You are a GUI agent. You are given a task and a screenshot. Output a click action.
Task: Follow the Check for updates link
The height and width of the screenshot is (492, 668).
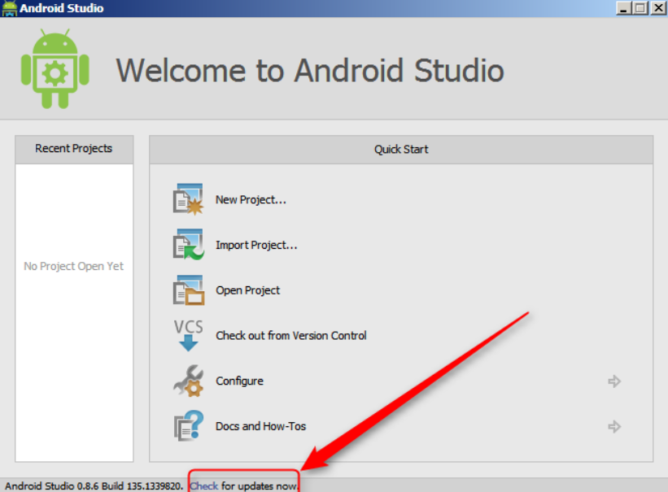[x=203, y=485]
